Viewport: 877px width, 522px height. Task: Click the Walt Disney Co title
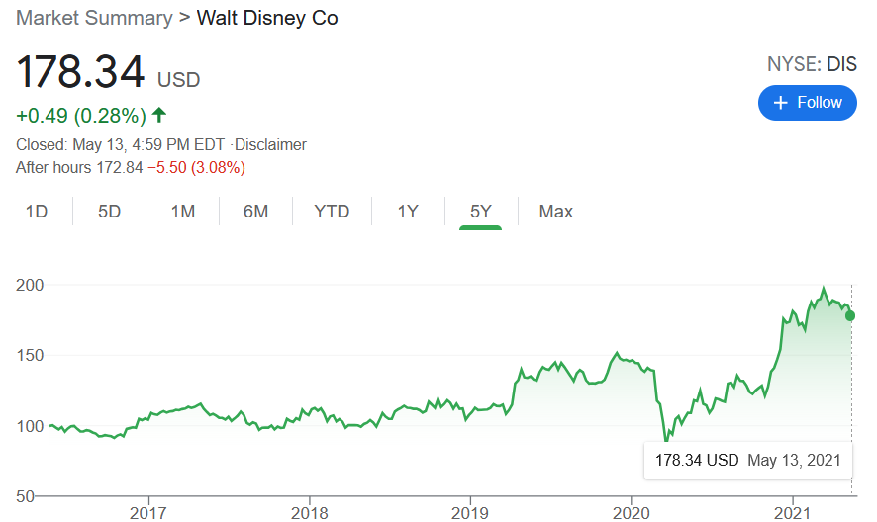click(267, 19)
